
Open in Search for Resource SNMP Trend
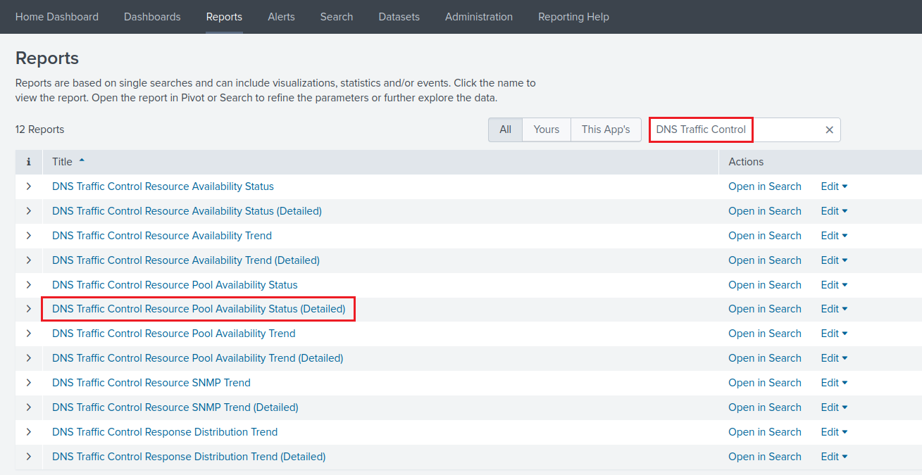point(764,383)
